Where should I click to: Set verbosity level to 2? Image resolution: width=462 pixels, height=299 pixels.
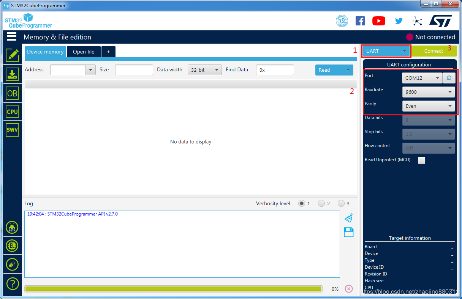pos(321,203)
